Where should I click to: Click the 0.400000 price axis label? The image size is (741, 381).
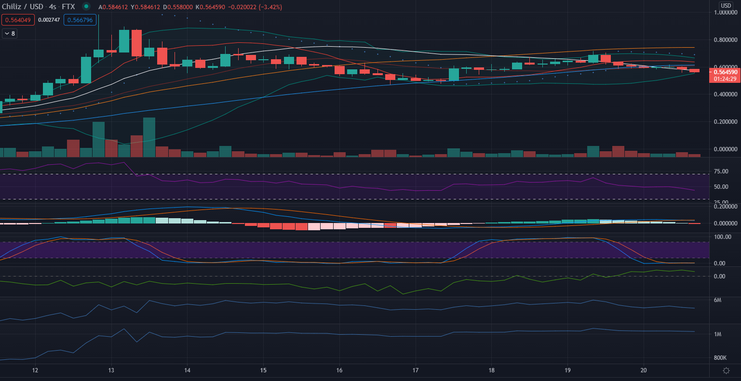tap(726, 95)
